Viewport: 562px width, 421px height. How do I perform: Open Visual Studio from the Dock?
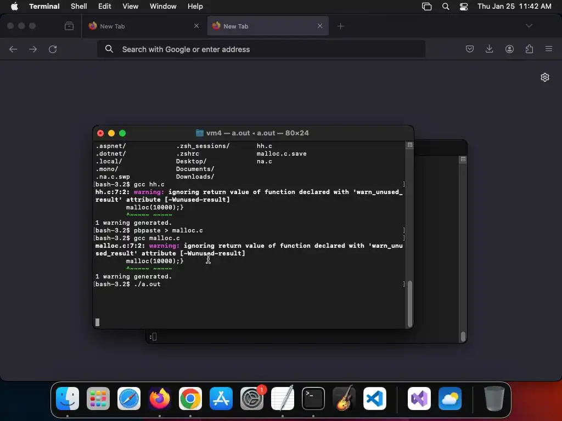coord(419,399)
